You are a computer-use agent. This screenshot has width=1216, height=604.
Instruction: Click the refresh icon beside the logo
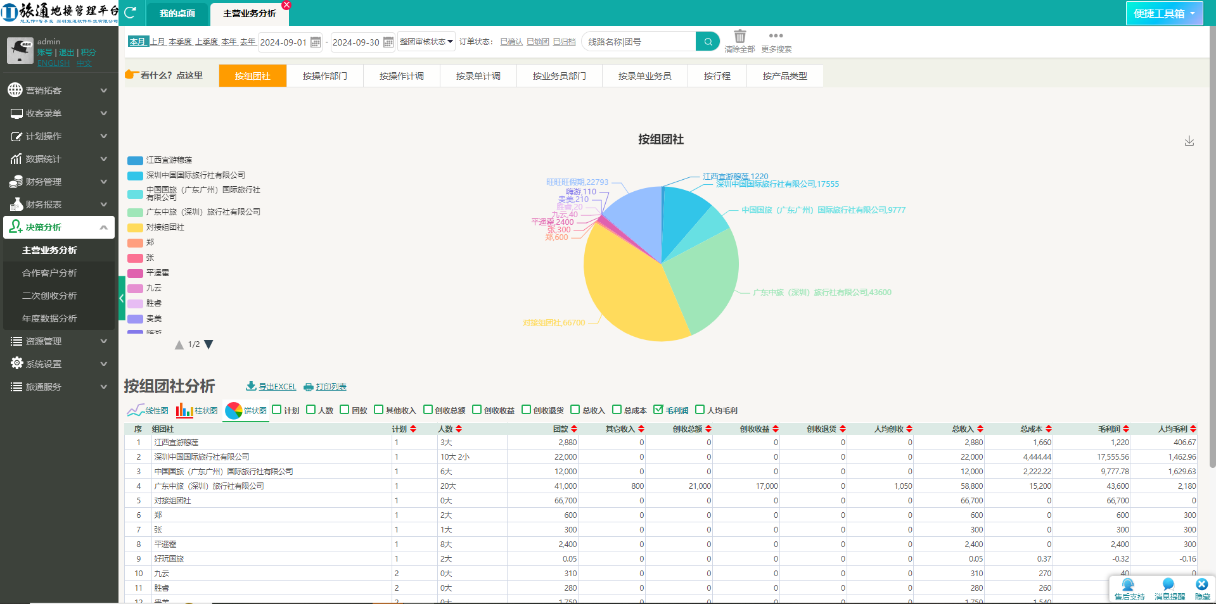[x=131, y=13]
